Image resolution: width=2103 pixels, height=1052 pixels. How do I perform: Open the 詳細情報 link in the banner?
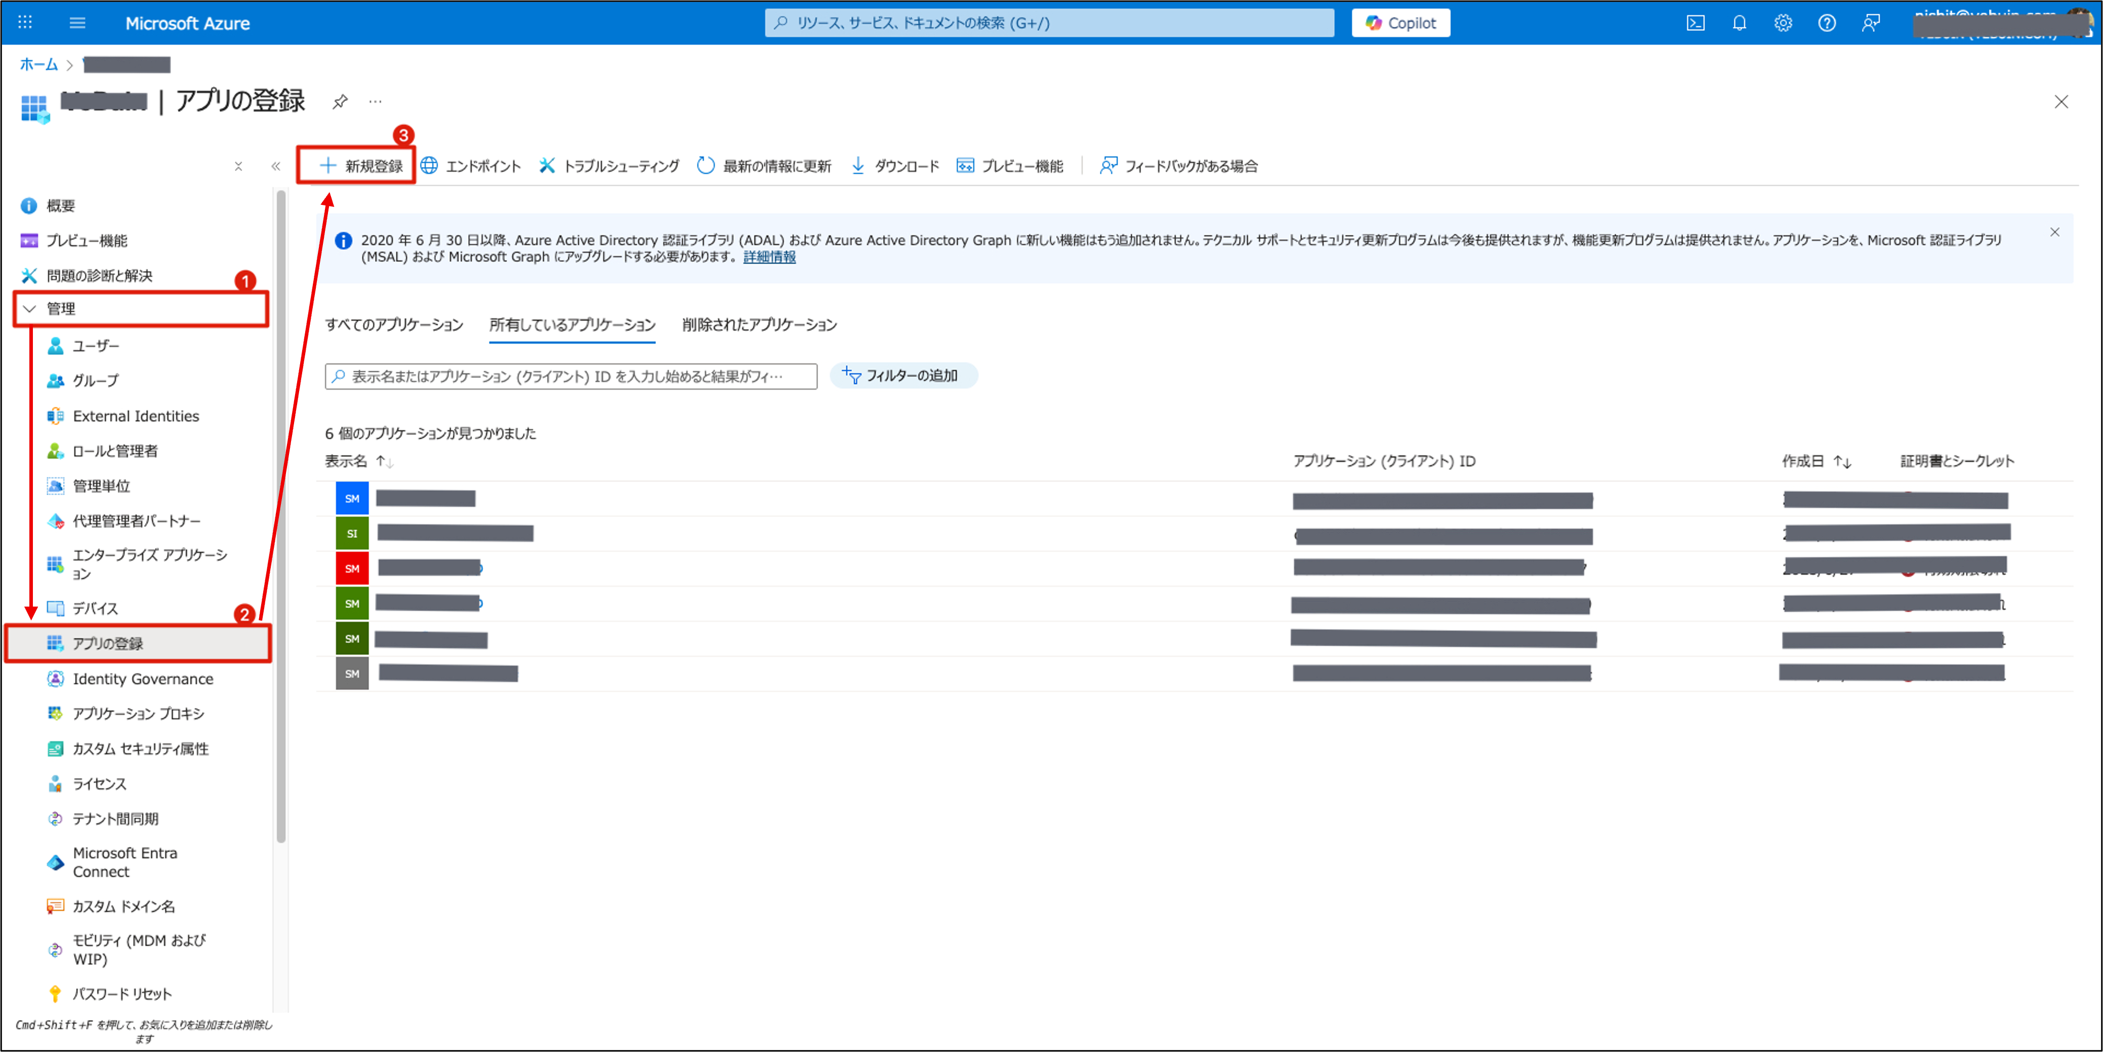[x=769, y=257]
